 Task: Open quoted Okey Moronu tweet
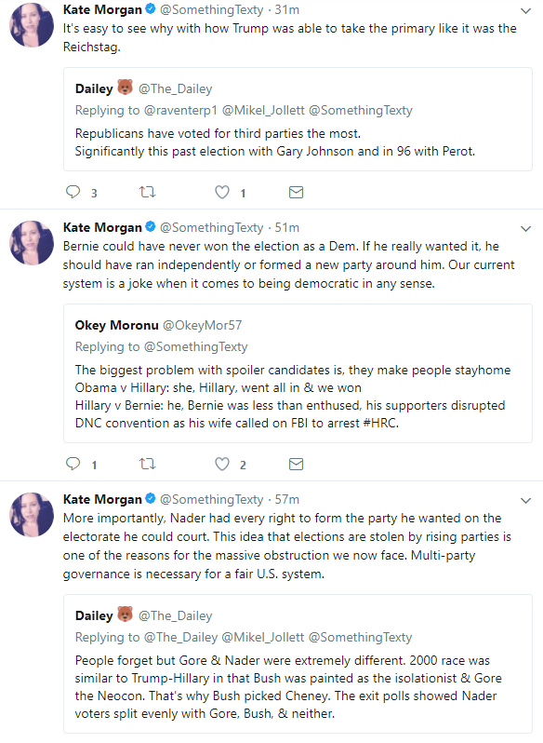coord(298,373)
